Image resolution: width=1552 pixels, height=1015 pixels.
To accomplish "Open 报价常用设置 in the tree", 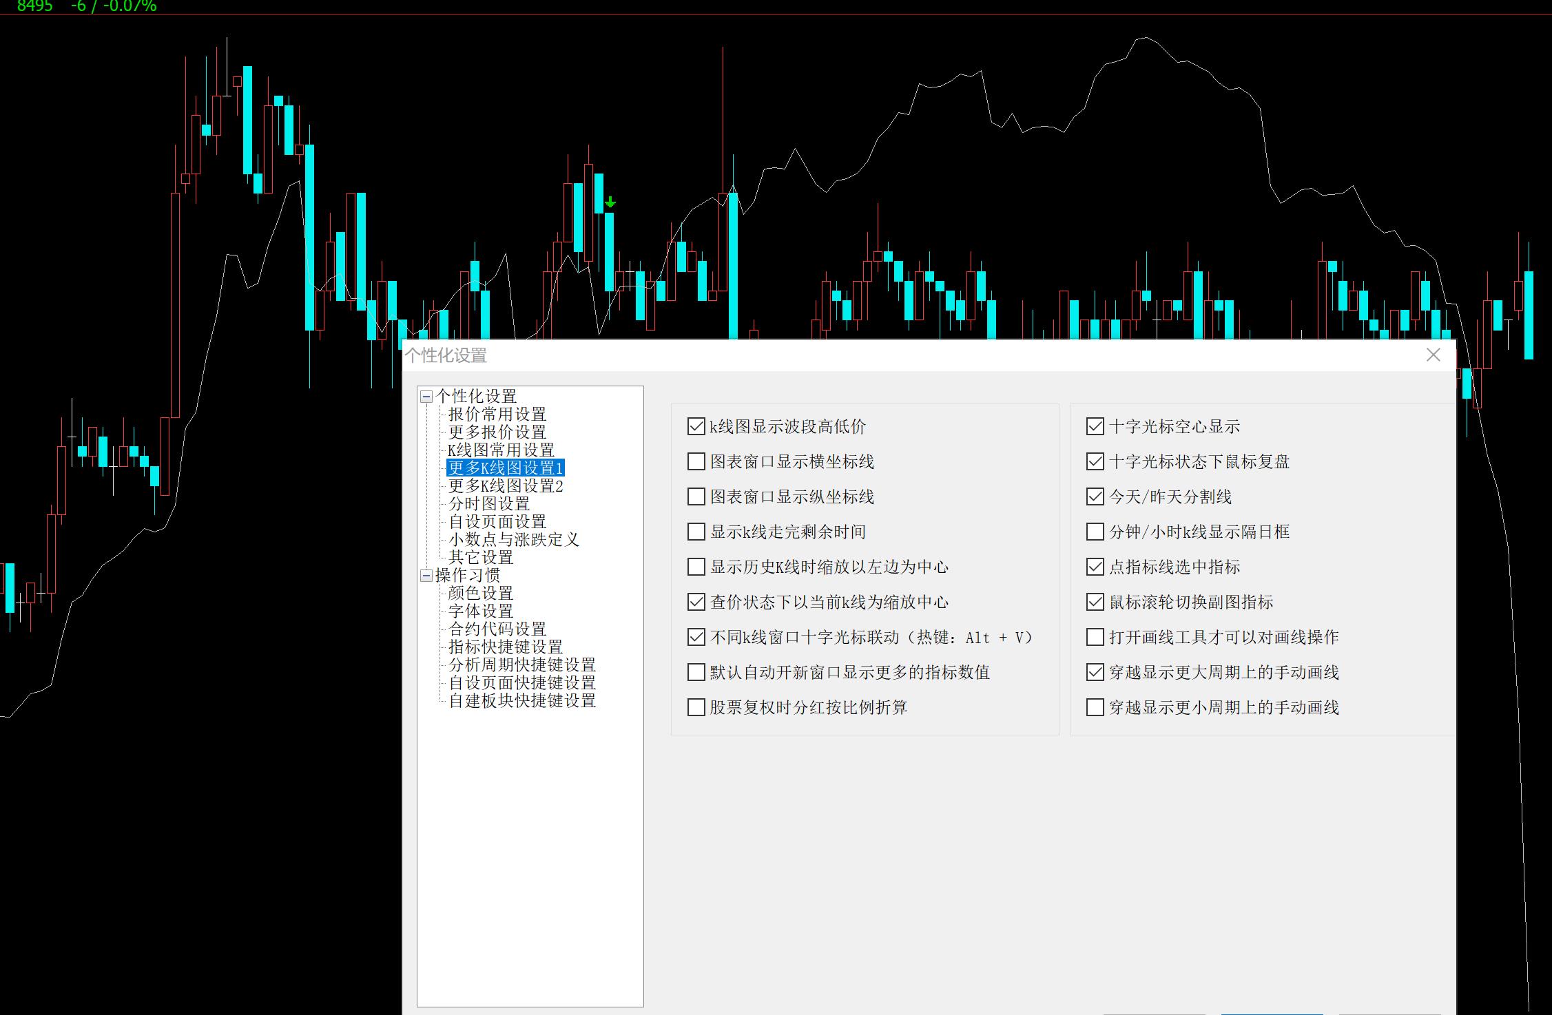I will pyautogui.click(x=497, y=415).
